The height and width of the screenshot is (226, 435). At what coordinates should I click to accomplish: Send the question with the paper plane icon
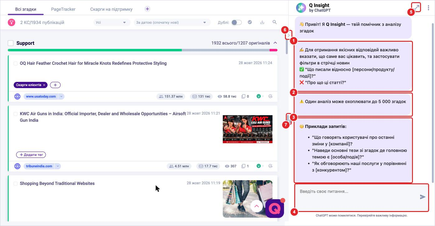click(423, 197)
